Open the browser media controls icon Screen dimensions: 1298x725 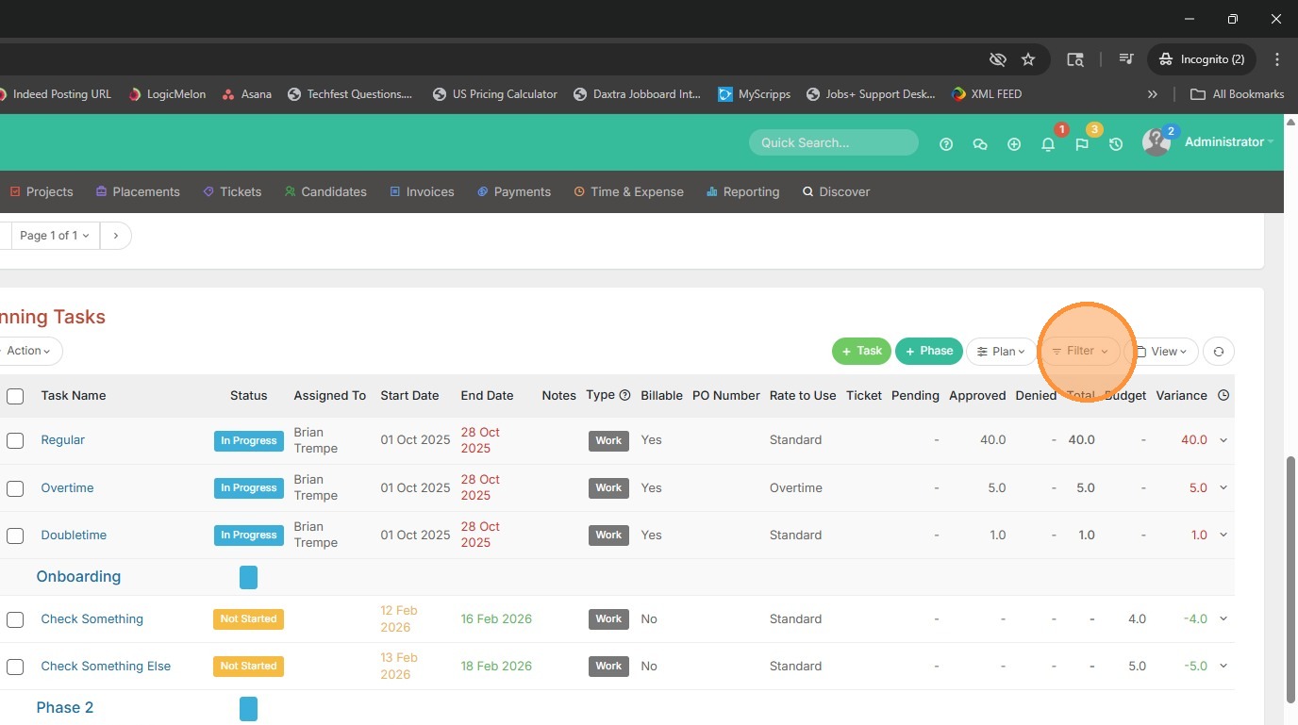click(1126, 59)
